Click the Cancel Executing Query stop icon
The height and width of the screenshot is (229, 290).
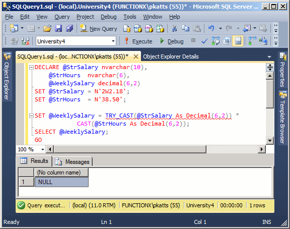pos(193,40)
